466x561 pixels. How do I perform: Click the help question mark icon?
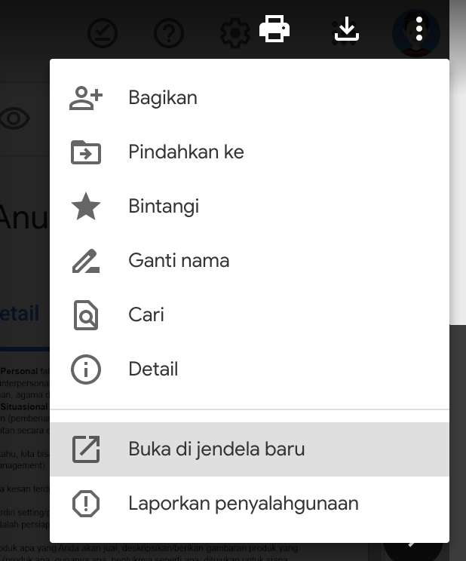[168, 34]
